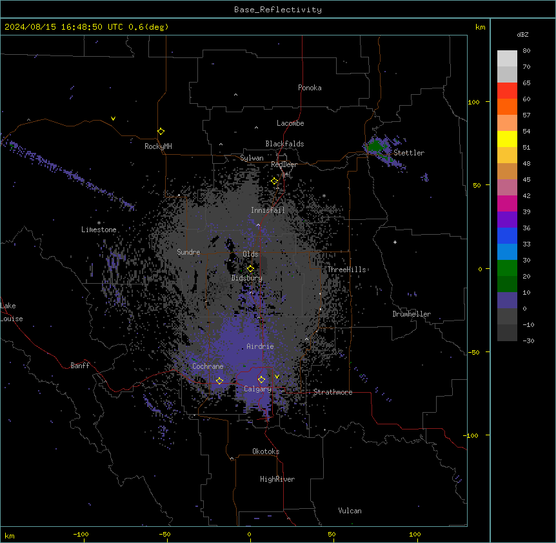Select the Lacombe city label
Screen dimensions: 556x543
290,123
